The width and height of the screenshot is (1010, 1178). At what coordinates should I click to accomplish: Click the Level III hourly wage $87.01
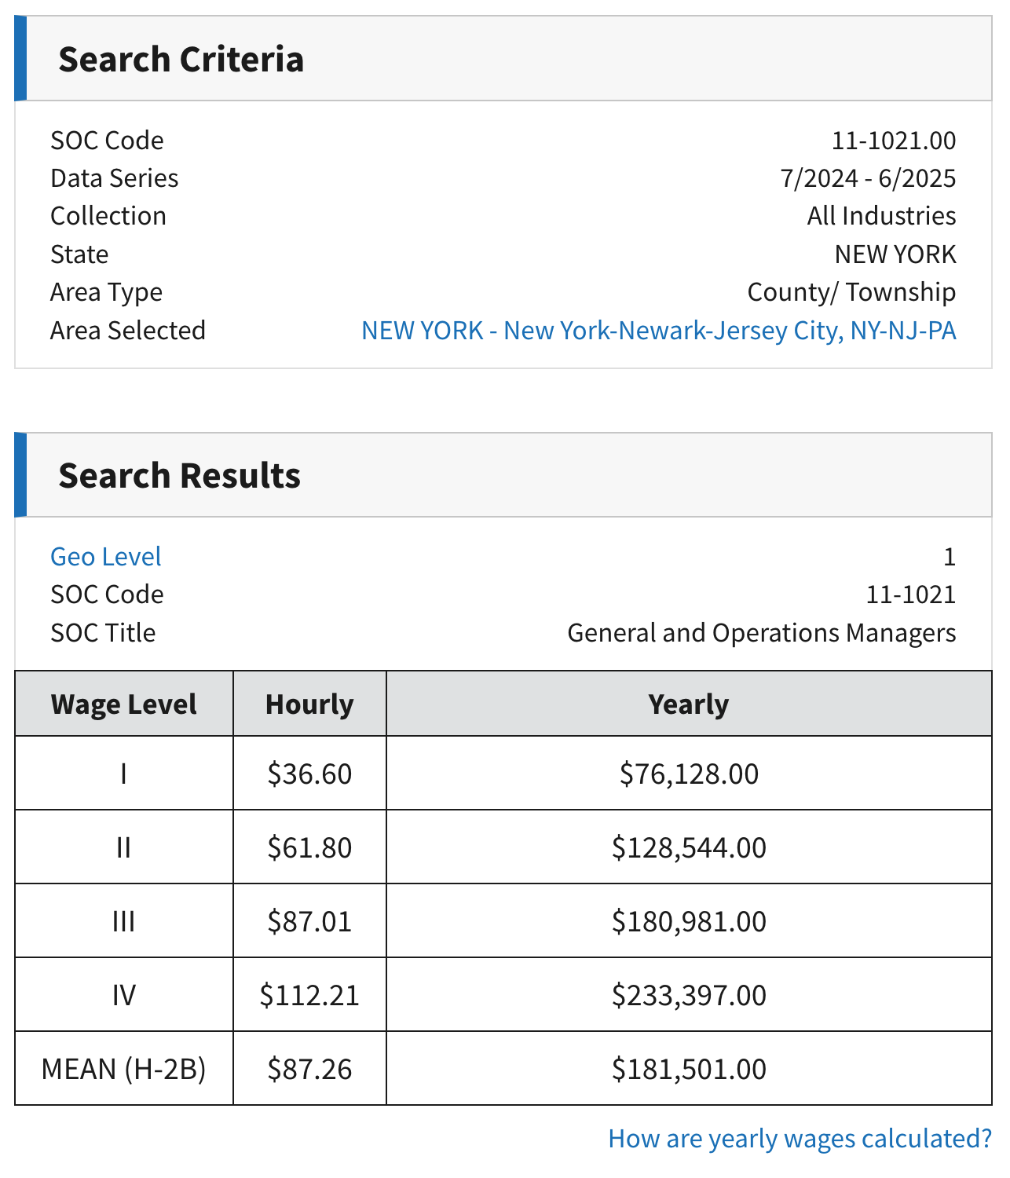tap(309, 920)
